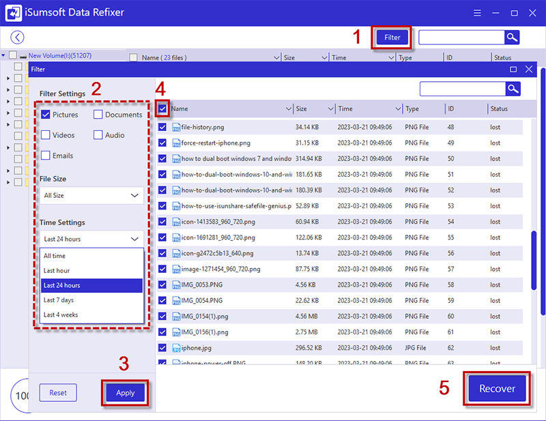Click the iSumsoft Data Refixer logo icon
Image resolution: width=546 pixels, height=421 pixels.
pos(13,13)
